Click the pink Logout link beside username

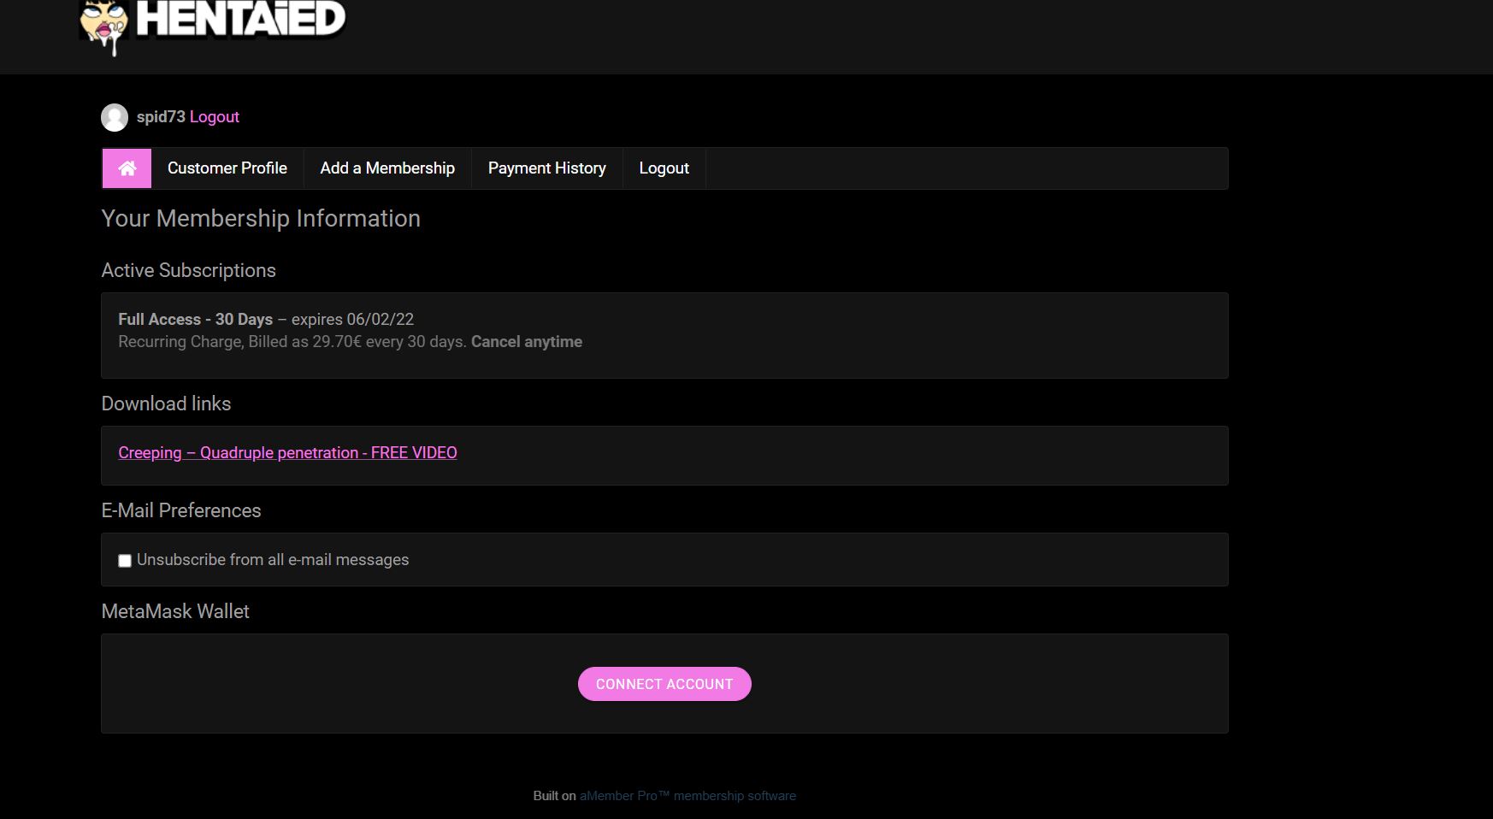point(214,117)
